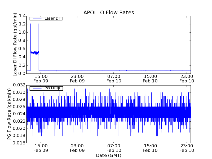Click the 0.028 tick on the bottom chart
This screenshot has height=159, width=212.
(19, 100)
